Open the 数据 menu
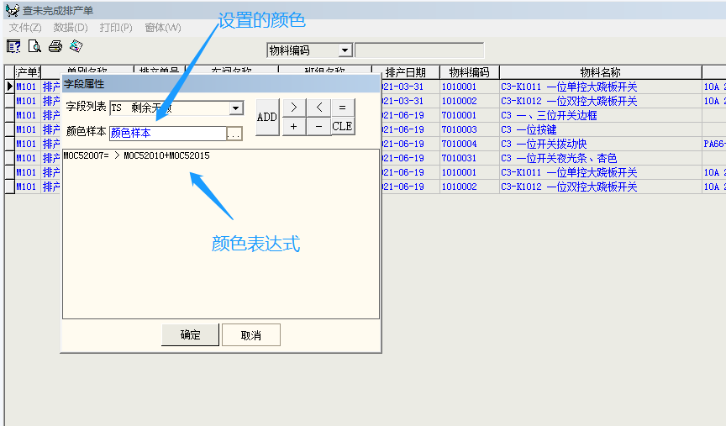The width and height of the screenshot is (726, 426). pos(71,27)
